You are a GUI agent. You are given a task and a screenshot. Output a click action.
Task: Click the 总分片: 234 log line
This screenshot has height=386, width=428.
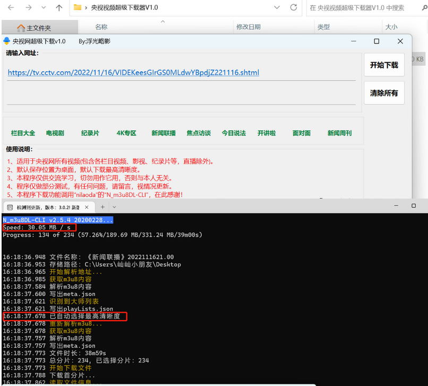tap(76, 361)
